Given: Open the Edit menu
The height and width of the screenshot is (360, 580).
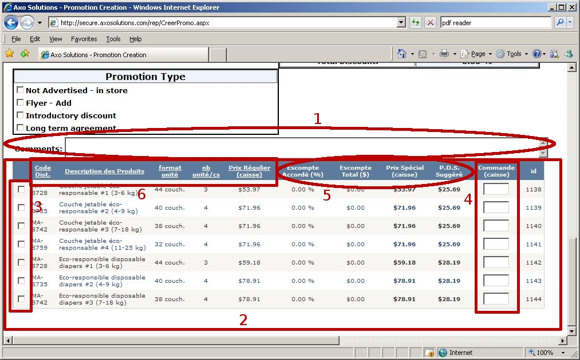Looking at the screenshot, I should tap(35, 39).
